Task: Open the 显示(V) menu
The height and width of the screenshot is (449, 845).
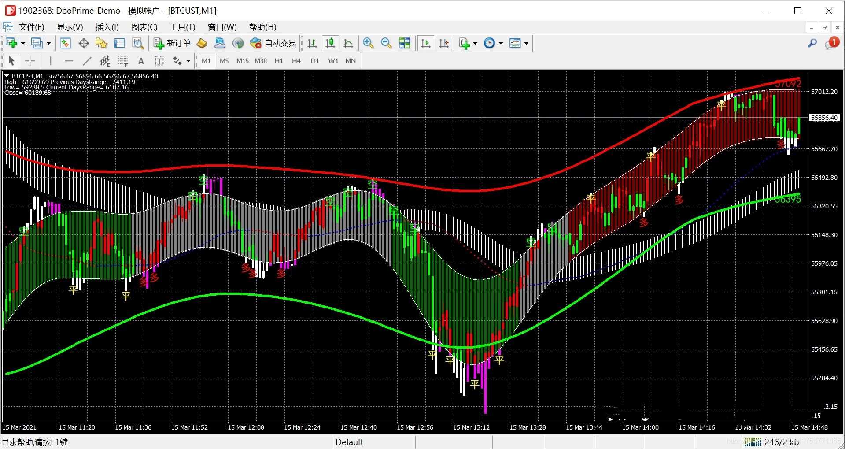Action: click(70, 27)
